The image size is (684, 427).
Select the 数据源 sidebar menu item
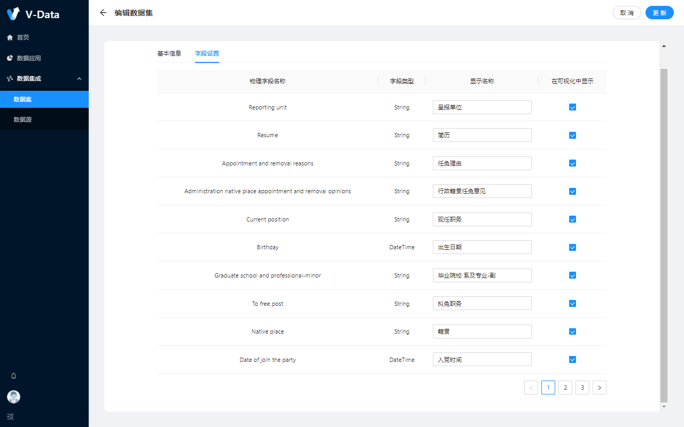23,120
